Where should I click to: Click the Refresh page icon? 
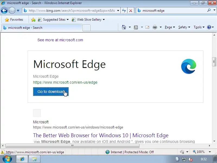click(x=124, y=11)
